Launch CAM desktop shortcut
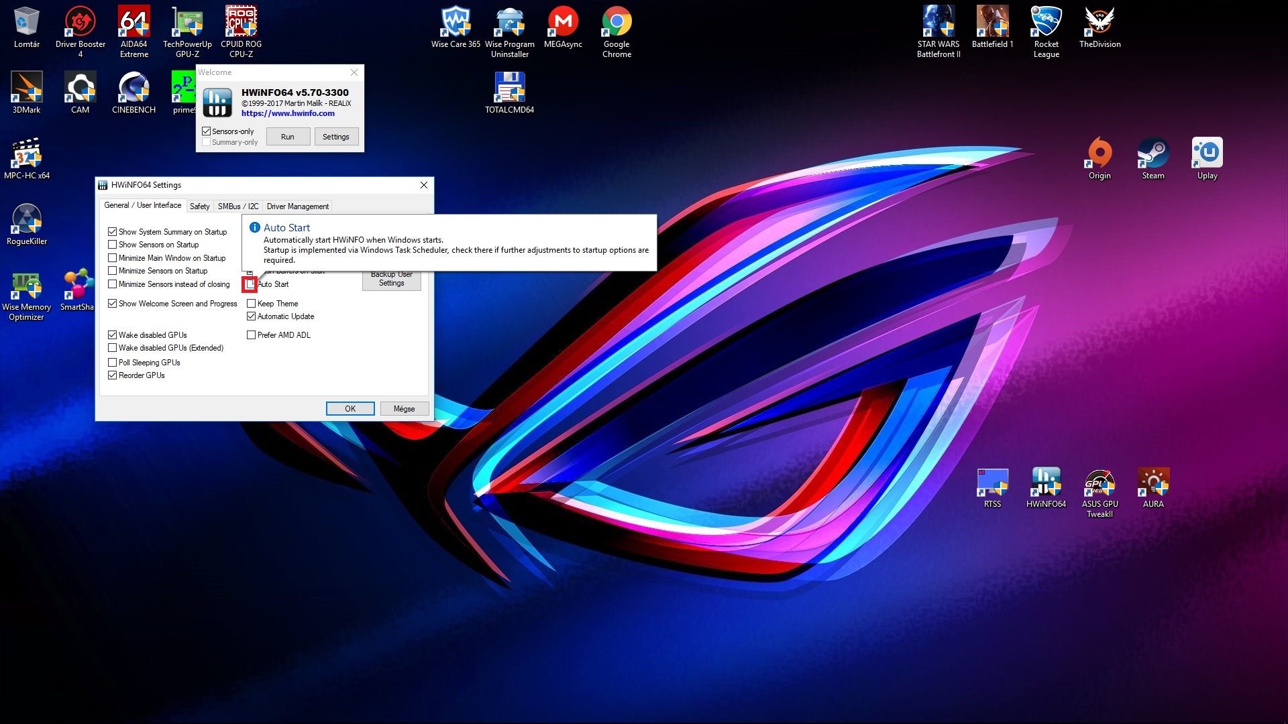The image size is (1288, 724). [80, 93]
